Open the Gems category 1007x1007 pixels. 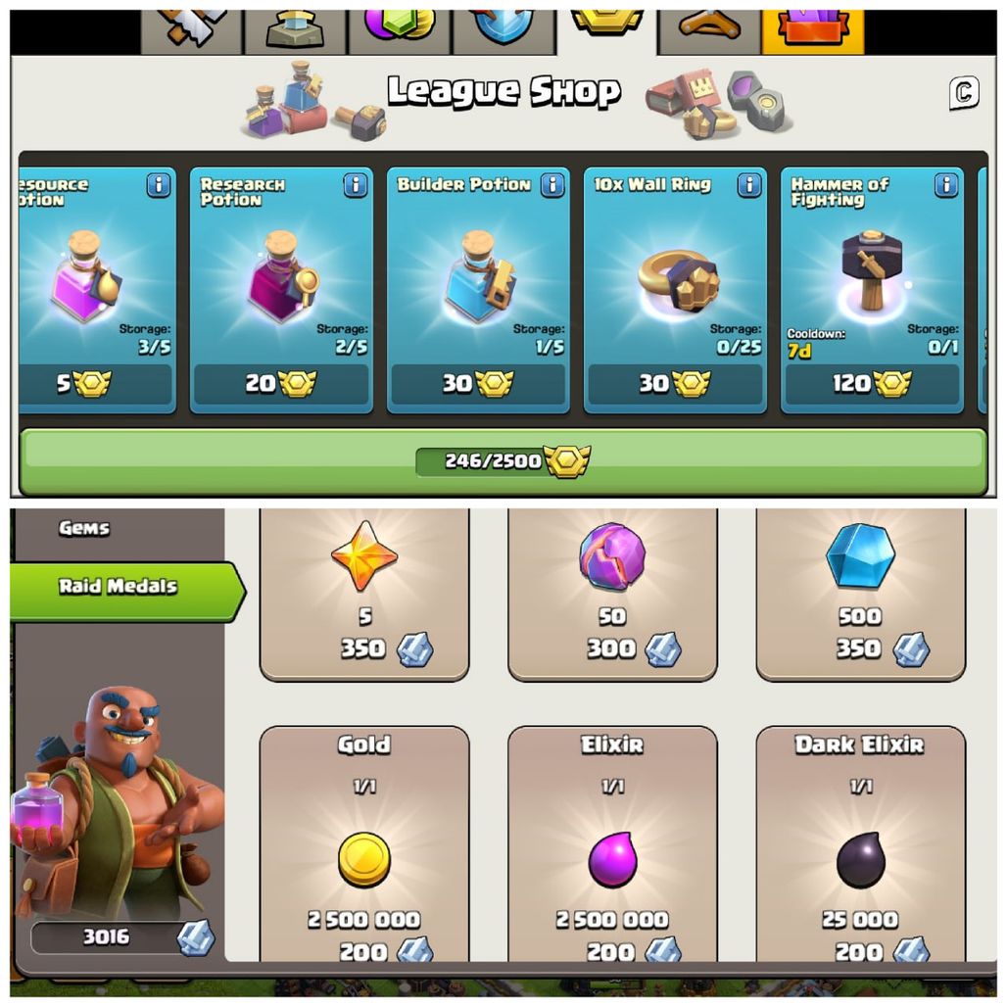[x=84, y=528]
